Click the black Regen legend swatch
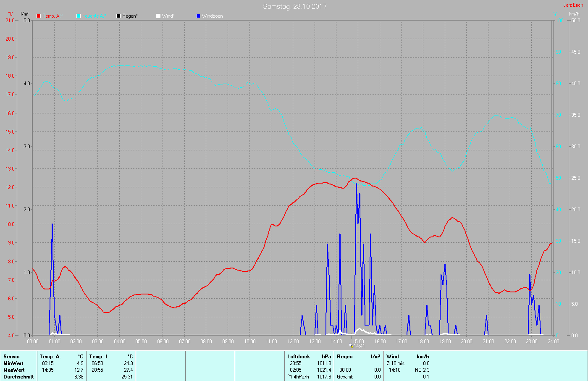The height and width of the screenshot is (381, 588). (x=118, y=16)
